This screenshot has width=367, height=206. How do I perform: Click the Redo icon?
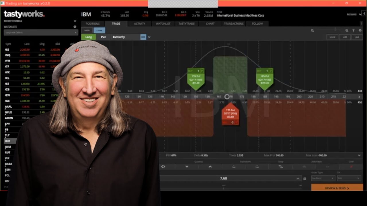(x=327, y=167)
